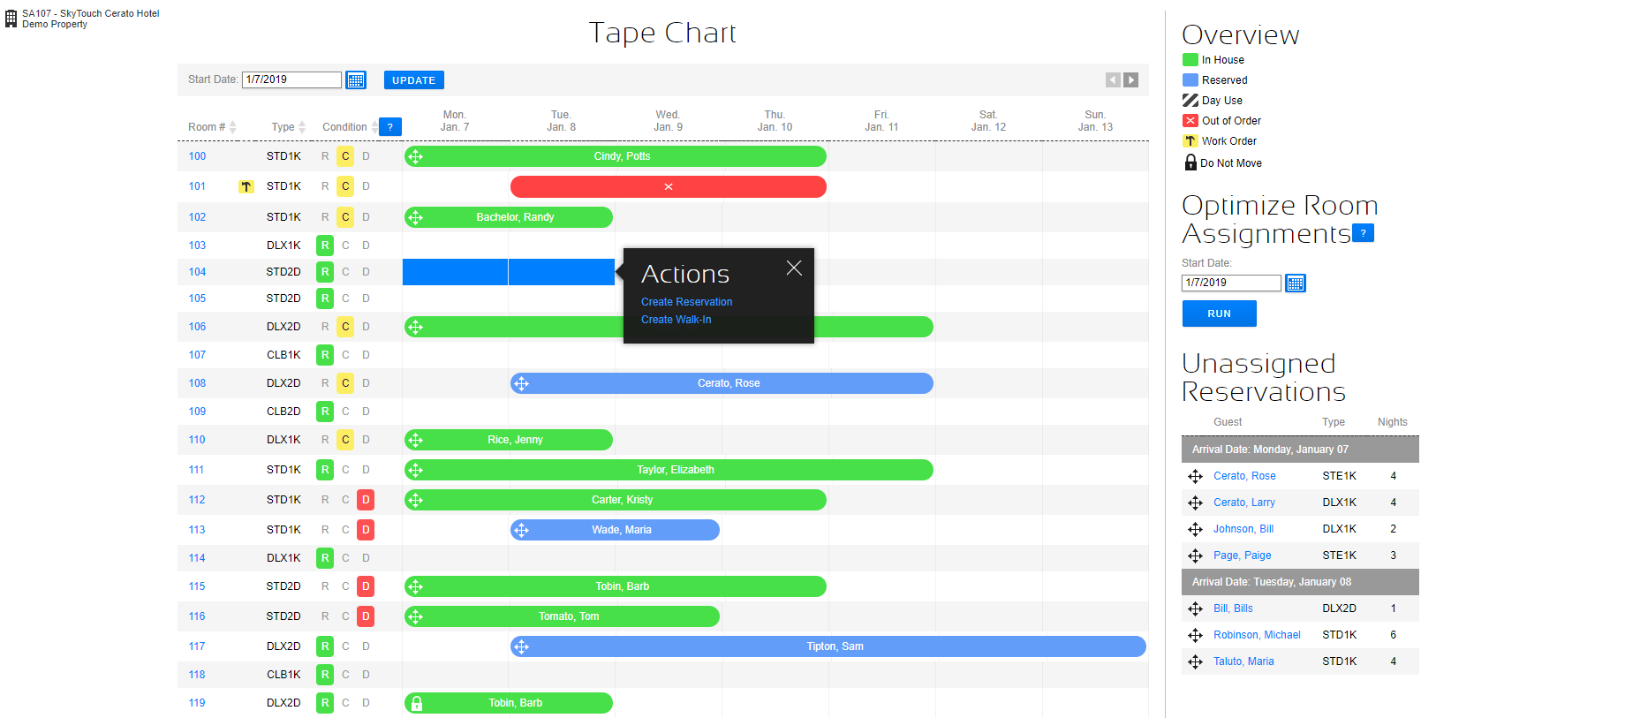
Task: Set room 112 condition to Clean (C)
Action: pos(345,500)
